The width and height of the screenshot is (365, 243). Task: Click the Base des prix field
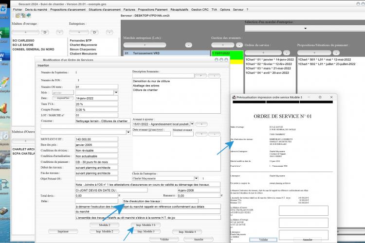[97, 145]
